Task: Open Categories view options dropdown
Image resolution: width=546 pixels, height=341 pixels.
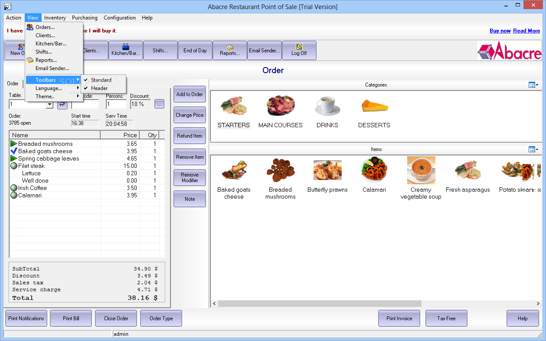Action: point(533,85)
